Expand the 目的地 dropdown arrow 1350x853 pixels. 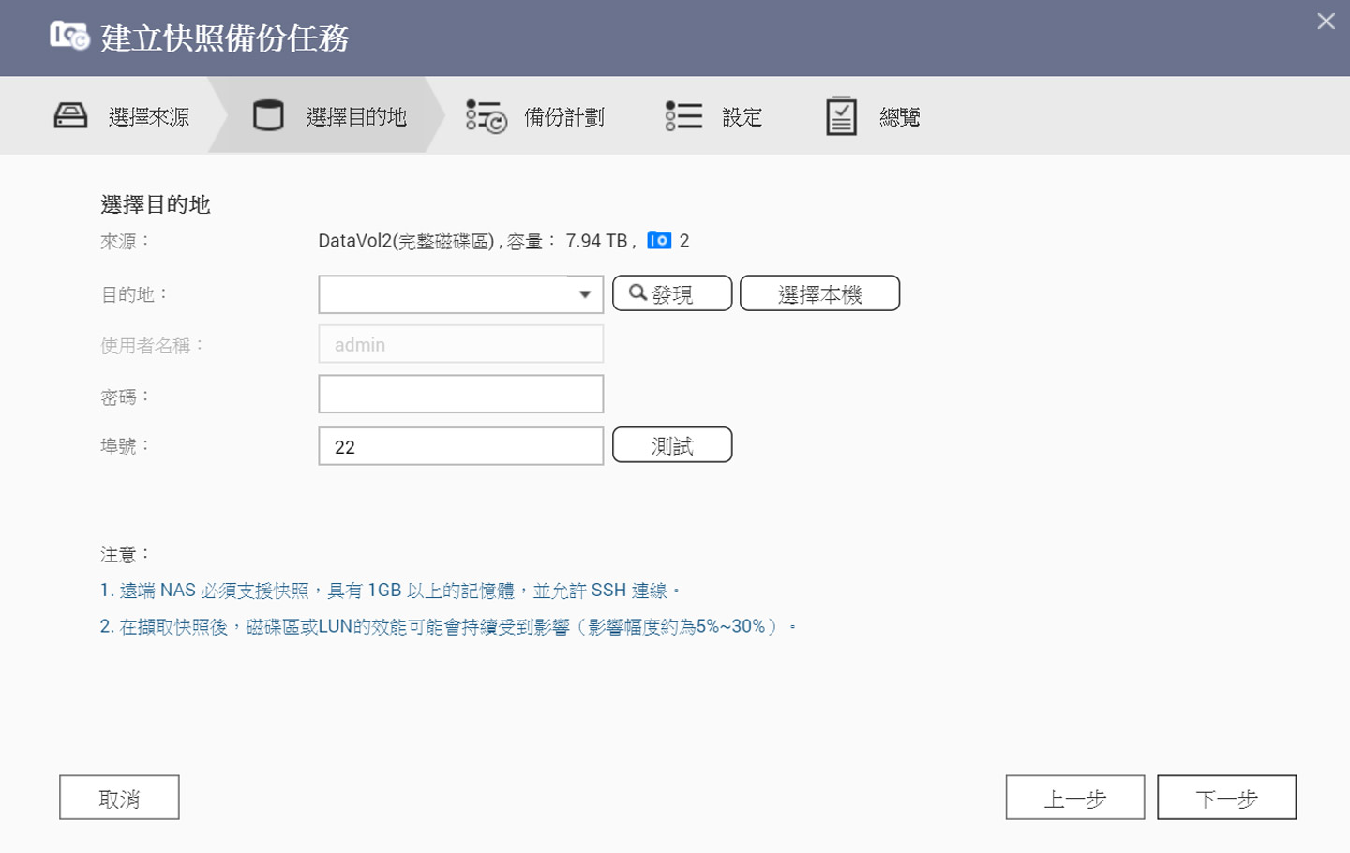[x=585, y=294]
